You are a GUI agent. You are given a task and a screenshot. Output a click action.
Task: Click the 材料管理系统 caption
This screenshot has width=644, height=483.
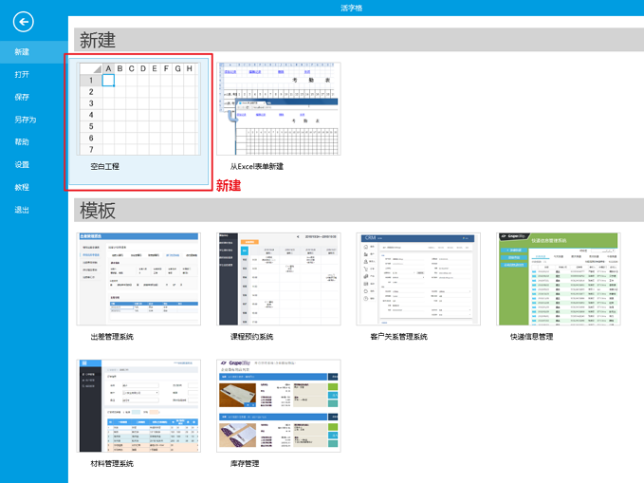click(x=112, y=464)
